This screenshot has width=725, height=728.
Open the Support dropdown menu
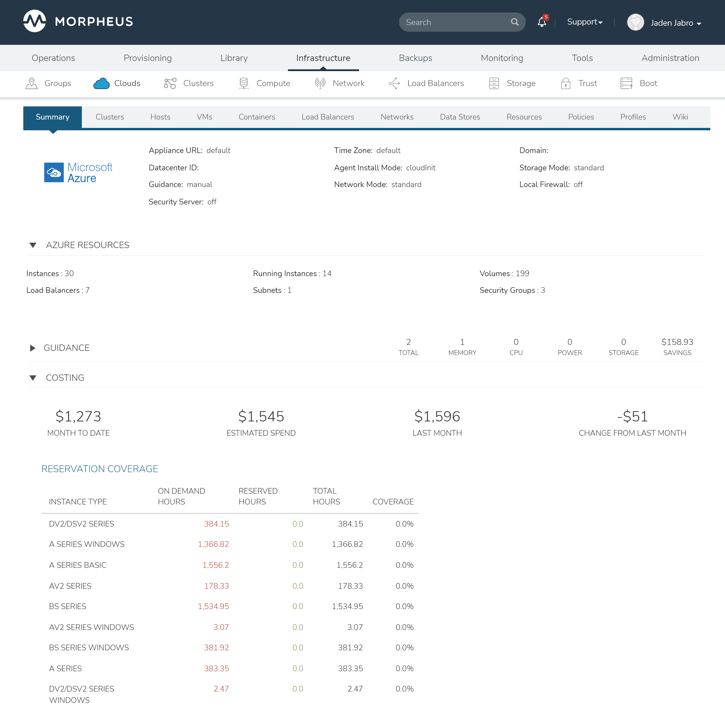tap(585, 22)
